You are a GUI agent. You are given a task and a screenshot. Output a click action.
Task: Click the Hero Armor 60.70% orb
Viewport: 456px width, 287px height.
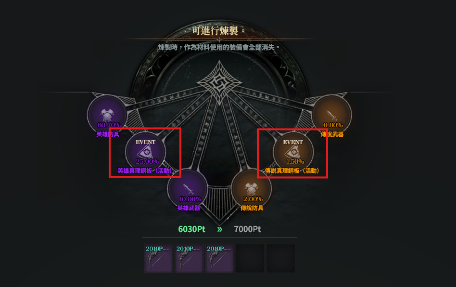click(x=107, y=115)
